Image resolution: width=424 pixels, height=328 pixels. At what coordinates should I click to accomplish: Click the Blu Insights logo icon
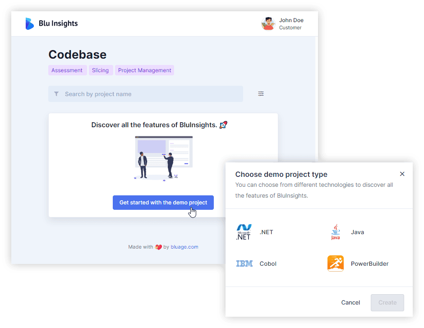29,23
